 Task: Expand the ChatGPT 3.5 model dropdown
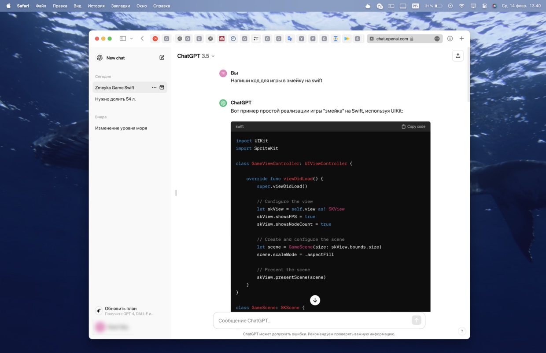pyautogui.click(x=196, y=56)
